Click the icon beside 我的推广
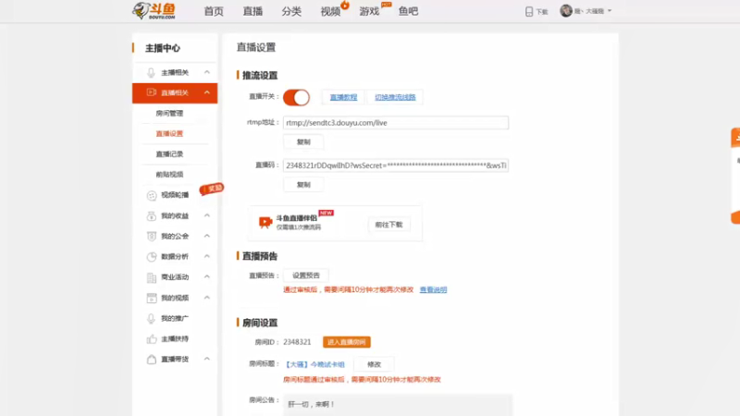The width and height of the screenshot is (740, 416). (151, 318)
